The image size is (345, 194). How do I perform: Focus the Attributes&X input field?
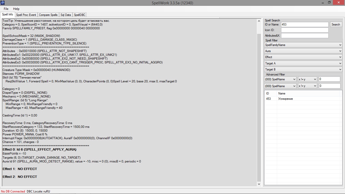coord(305,36)
